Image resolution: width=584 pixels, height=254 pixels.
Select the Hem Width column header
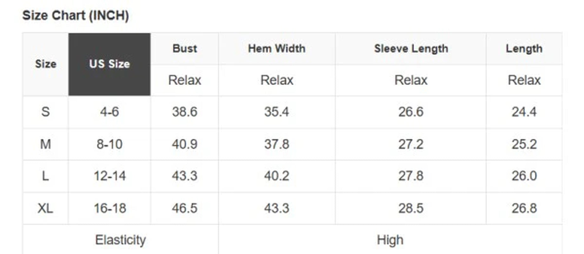(x=277, y=49)
